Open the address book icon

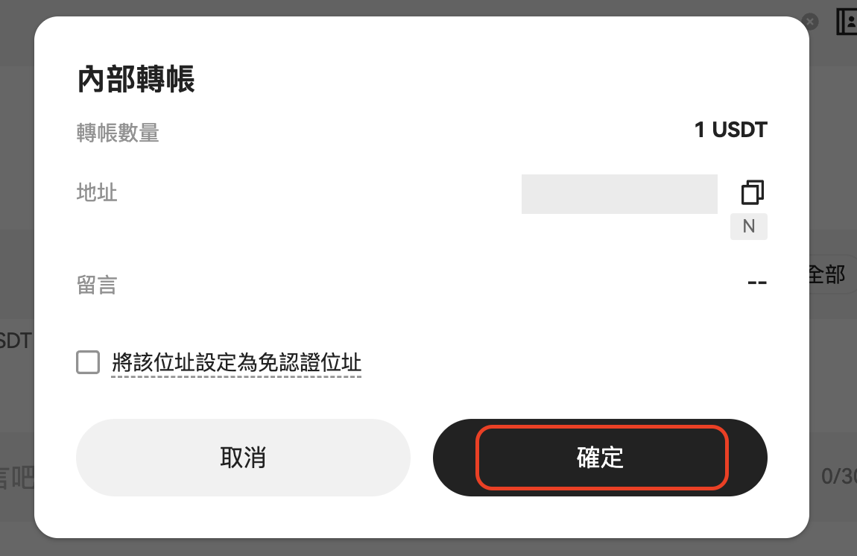(847, 22)
